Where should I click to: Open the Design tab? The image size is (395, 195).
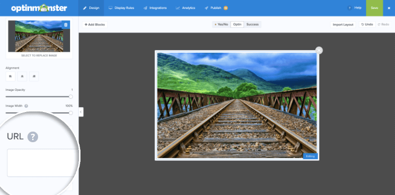(x=91, y=8)
